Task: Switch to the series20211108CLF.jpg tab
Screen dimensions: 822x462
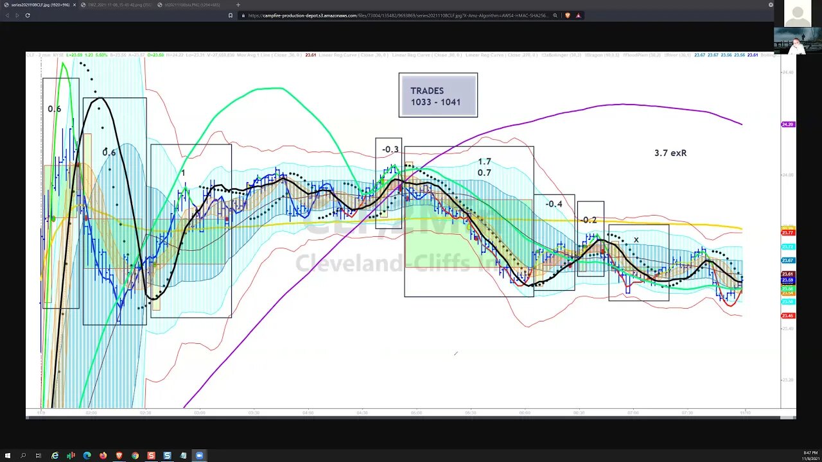Action: (x=40, y=4)
